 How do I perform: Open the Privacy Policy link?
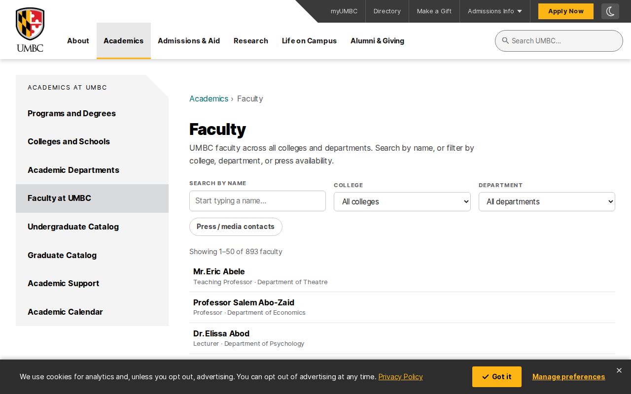point(400,377)
